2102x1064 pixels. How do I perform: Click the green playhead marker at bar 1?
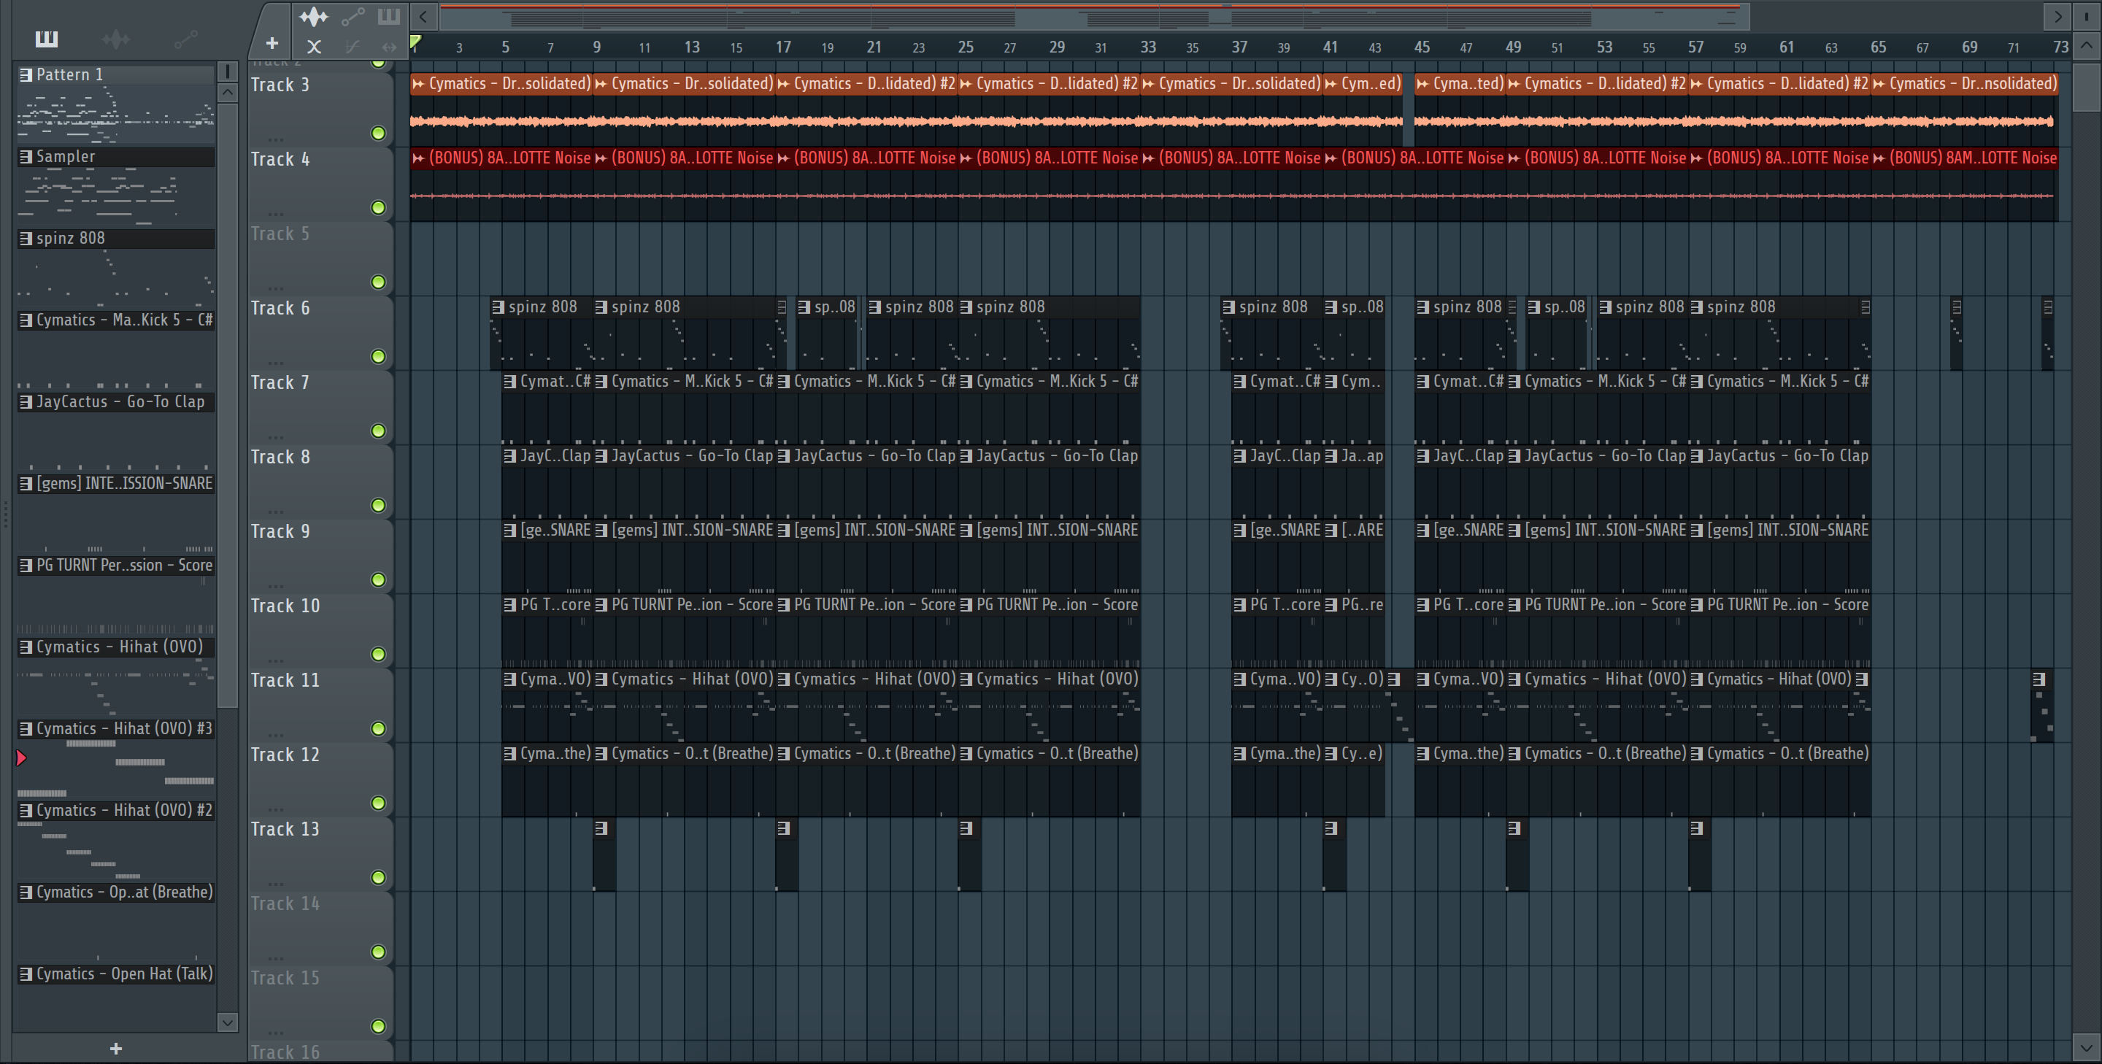point(415,42)
